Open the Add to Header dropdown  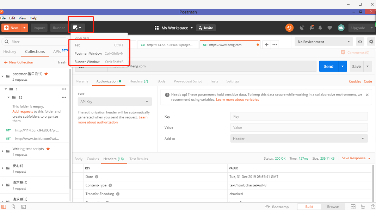click(x=299, y=138)
